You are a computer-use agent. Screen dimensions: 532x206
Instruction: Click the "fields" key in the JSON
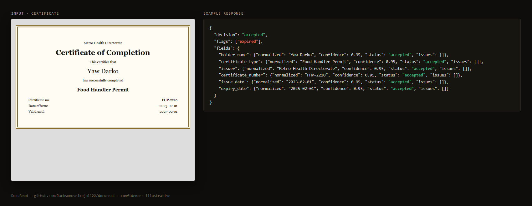223,48
